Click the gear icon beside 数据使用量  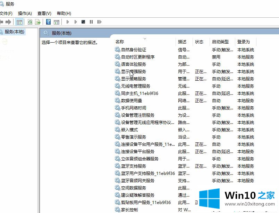point(117,101)
